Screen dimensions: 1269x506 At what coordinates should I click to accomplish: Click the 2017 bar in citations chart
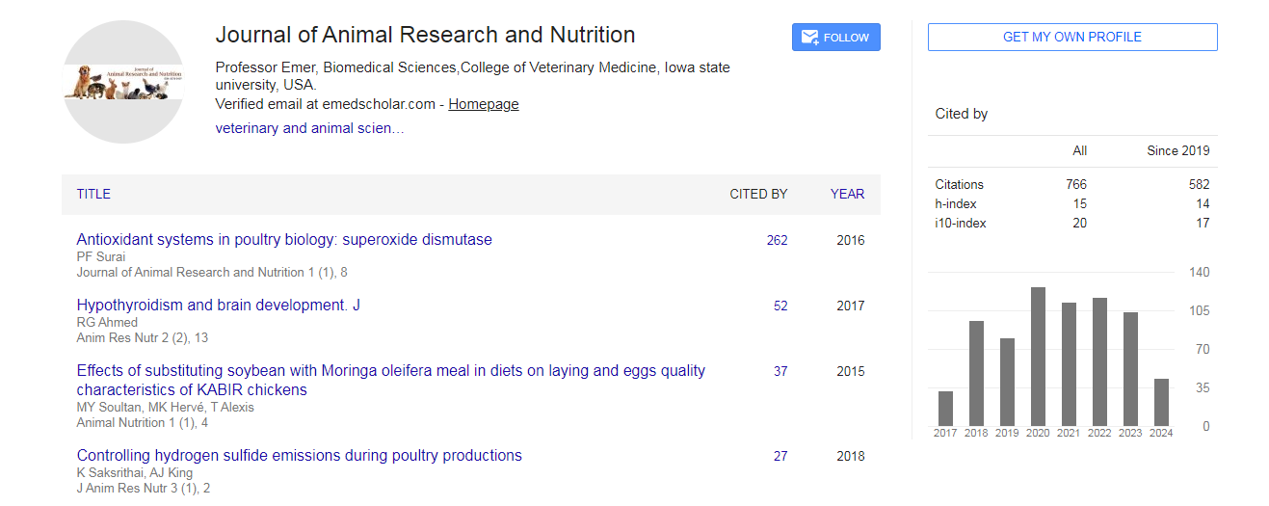tap(945, 409)
